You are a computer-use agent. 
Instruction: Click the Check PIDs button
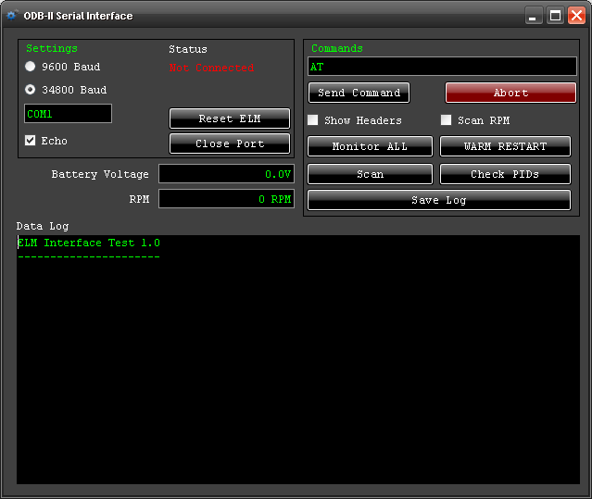[x=505, y=174]
